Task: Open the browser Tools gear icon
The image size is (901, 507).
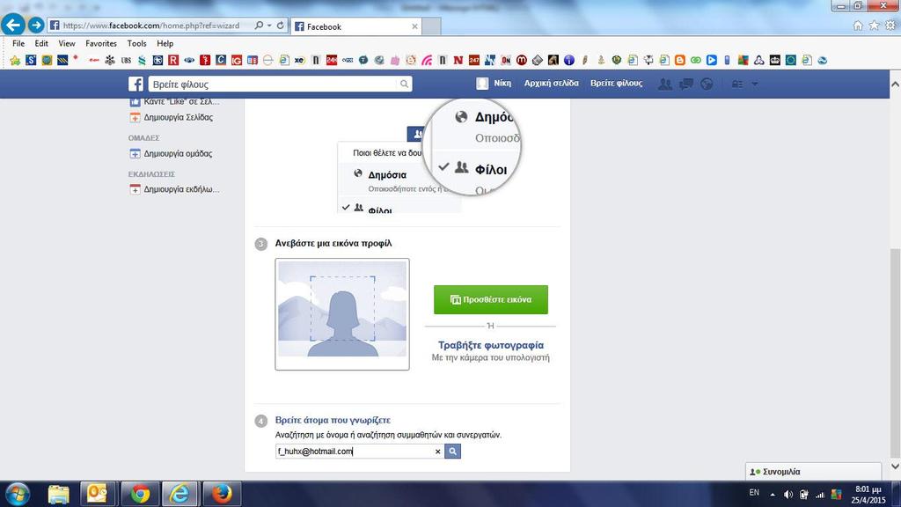Action: (x=890, y=26)
